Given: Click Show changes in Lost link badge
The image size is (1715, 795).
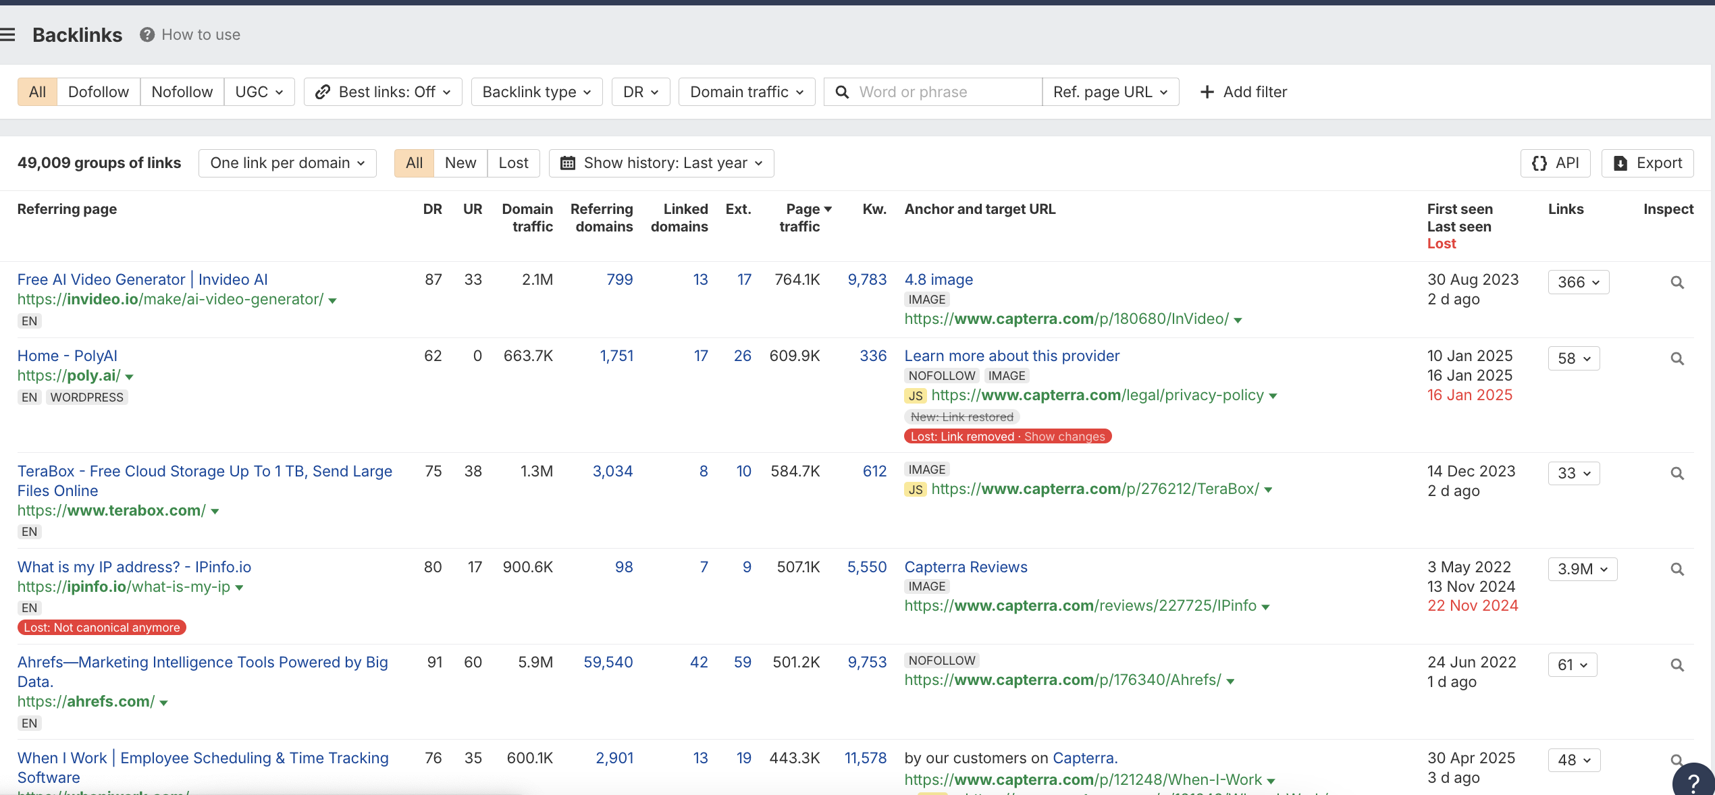Looking at the screenshot, I should (x=1065, y=437).
